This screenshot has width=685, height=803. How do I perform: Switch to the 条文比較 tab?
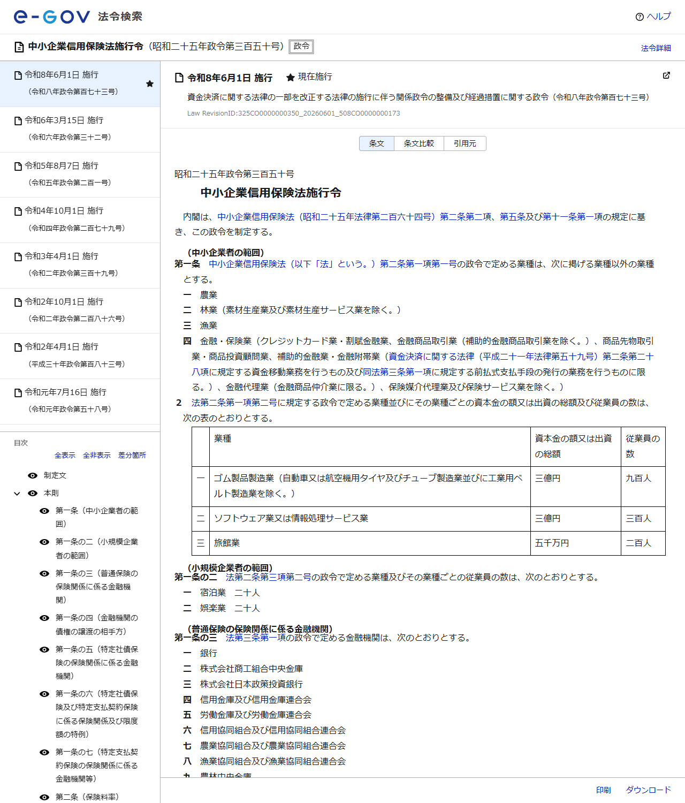tap(419, 143)
